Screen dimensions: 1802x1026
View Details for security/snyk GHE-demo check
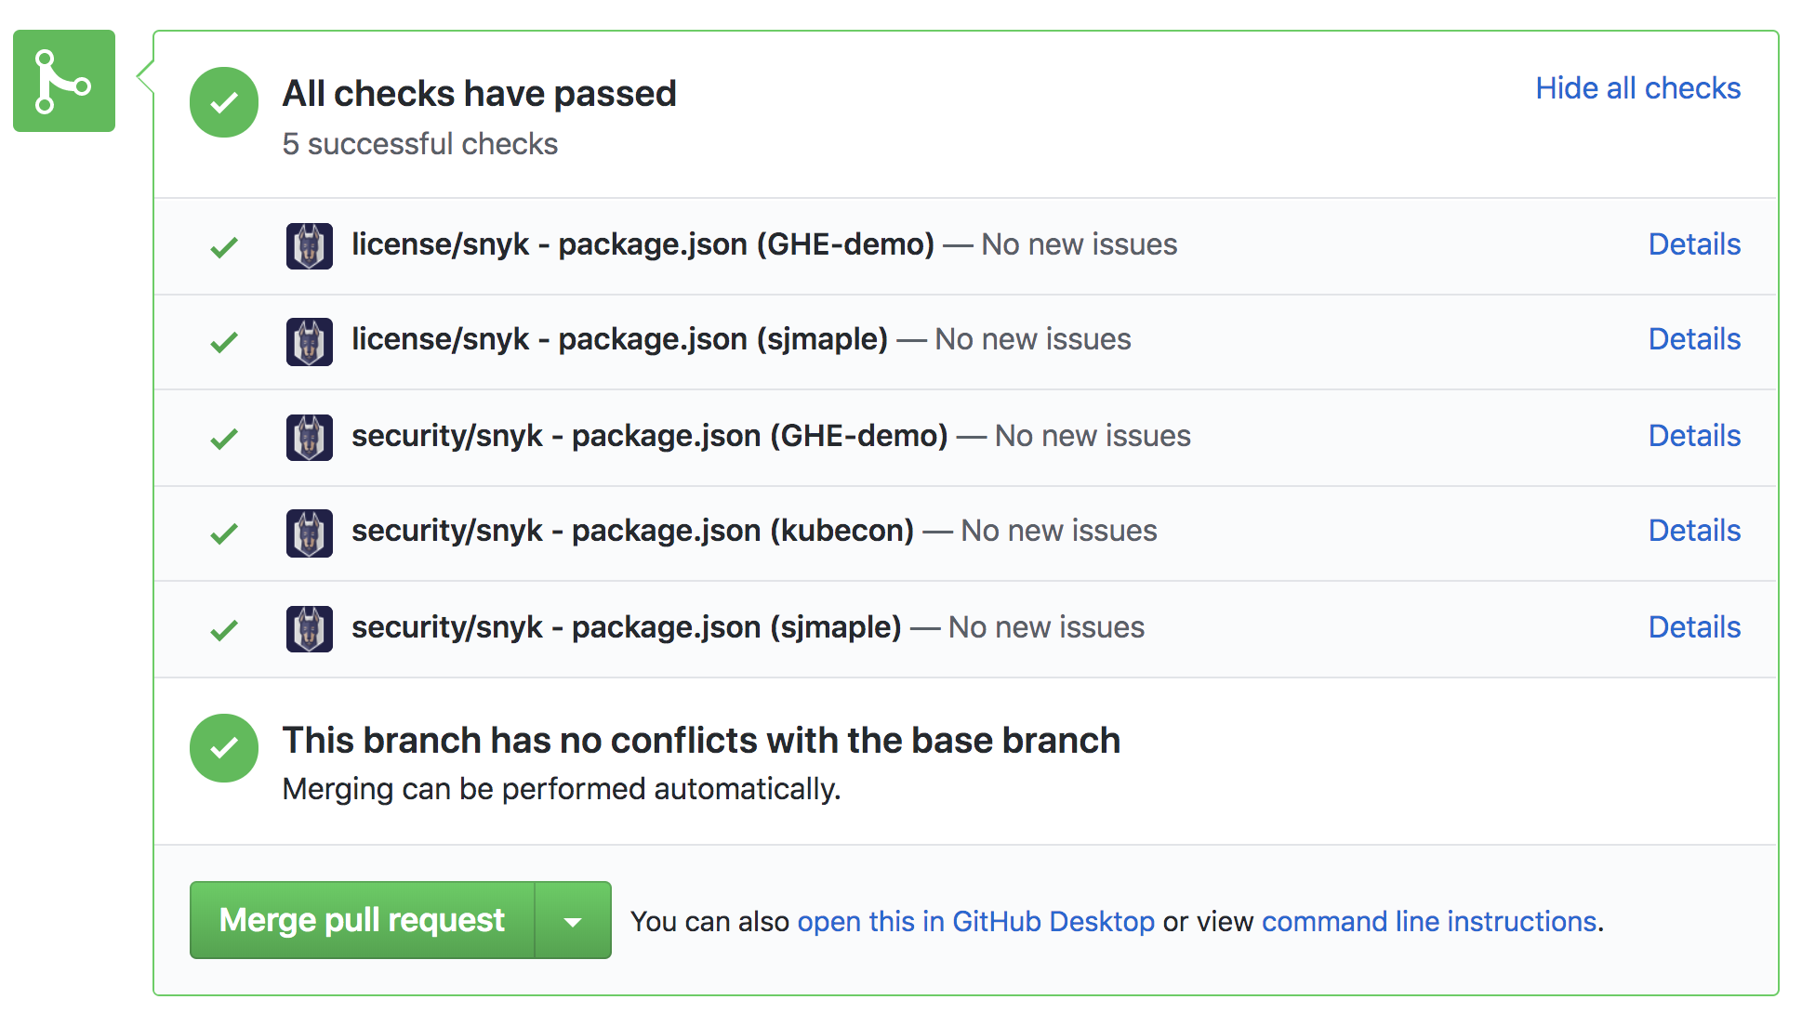(1693, 436)
